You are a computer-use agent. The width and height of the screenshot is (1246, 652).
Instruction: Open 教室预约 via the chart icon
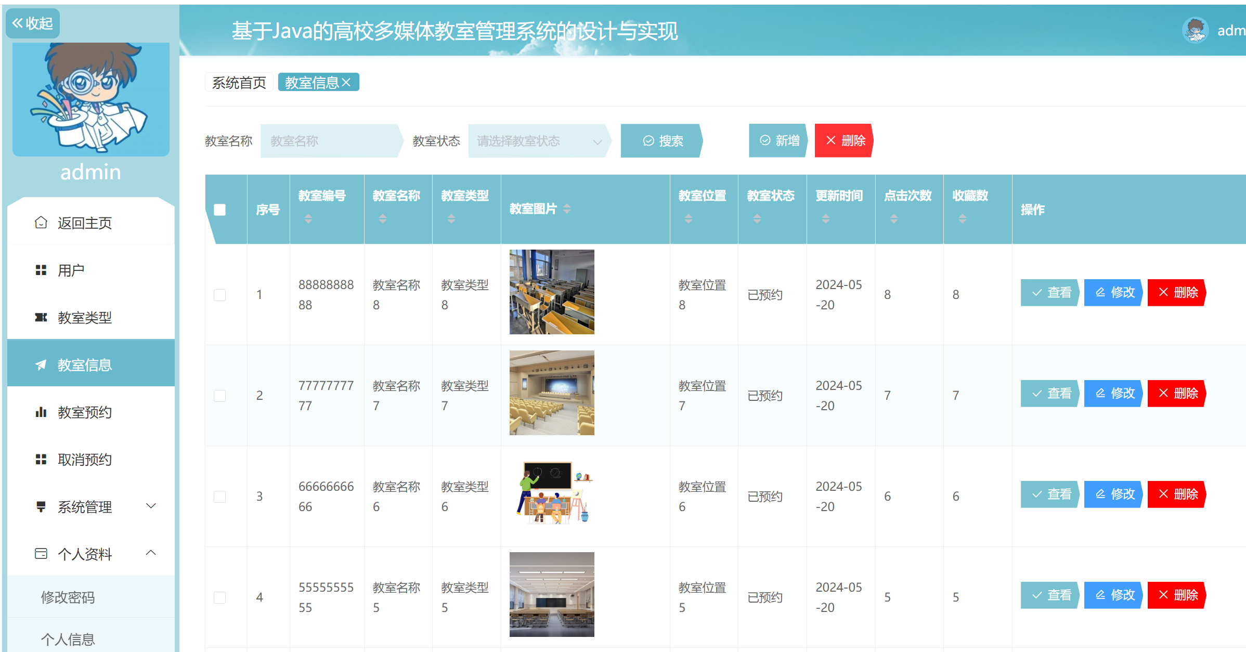click(41, 412)
